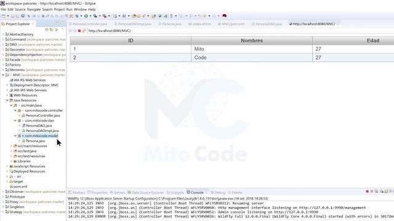Open the Window menu
The height and width of the screenshot is (221, 394).
pyautogui.click(x=80, y=9)
